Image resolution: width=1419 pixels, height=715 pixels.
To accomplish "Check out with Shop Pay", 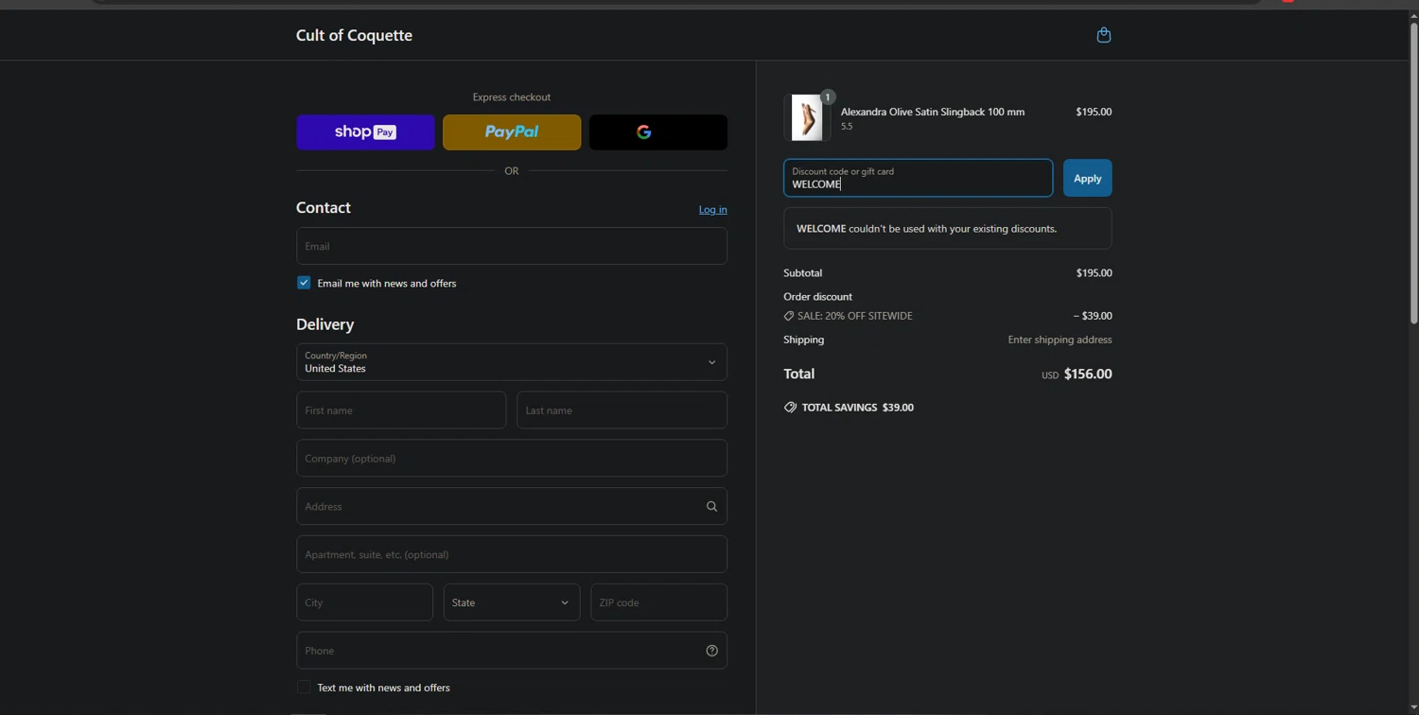I will tap(365, 132).
